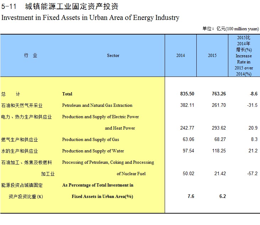Select the increase rate -31.5
Viewport: 260px width, 225px height.
click(x=252, y=105)
